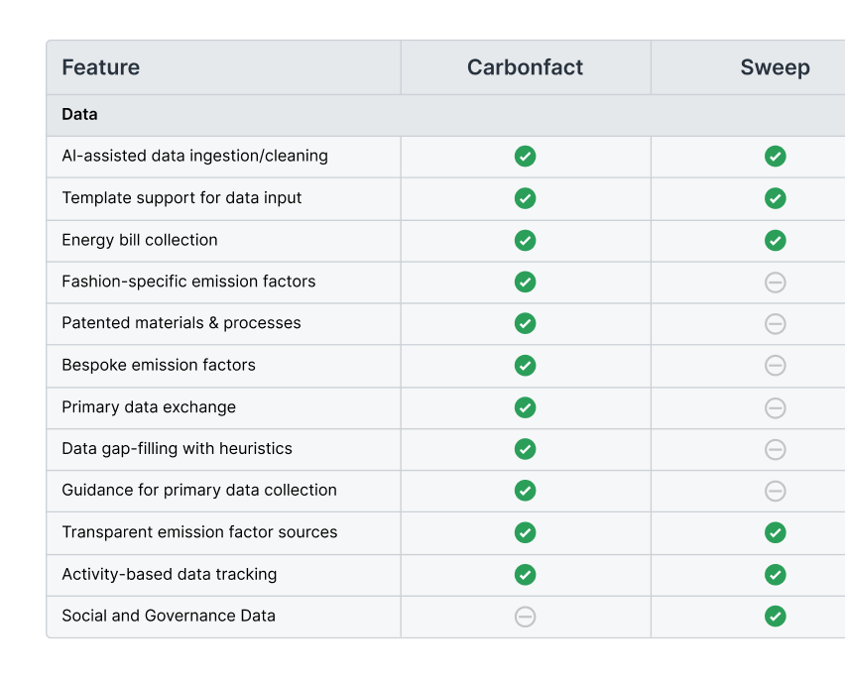Click Sweep's green check for Template support
The width and height of the screenshot is (845, 678).
(775, 198)
